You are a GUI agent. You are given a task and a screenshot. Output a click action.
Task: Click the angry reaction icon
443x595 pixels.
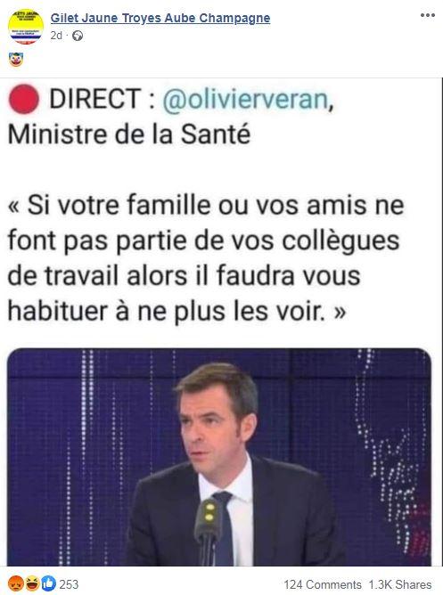(x=15, y=583)
